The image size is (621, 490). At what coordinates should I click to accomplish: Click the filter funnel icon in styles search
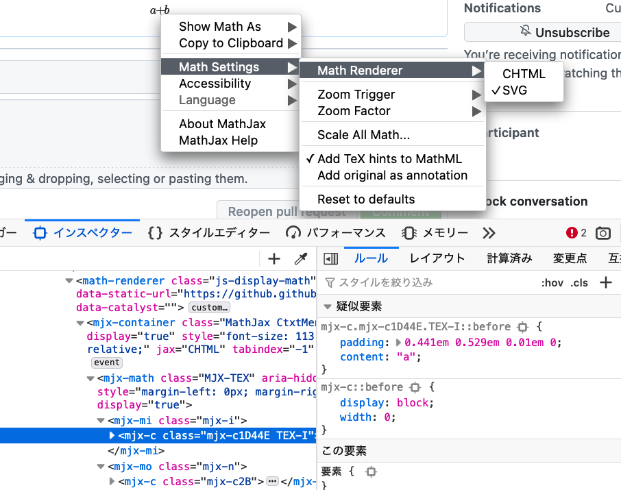pyautogui.click(x=330, y=282)
